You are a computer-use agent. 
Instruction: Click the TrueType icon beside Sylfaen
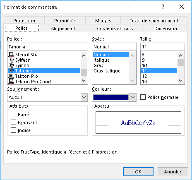[11, 60]
